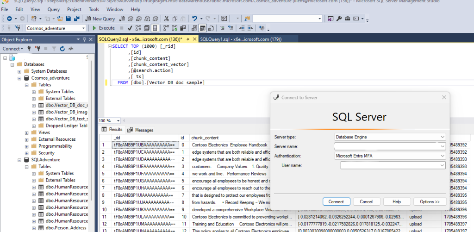The width and height of the screenshot is (474, 232).
Task: Toggle Include Live Query Statistics
Action: point(175,28)
